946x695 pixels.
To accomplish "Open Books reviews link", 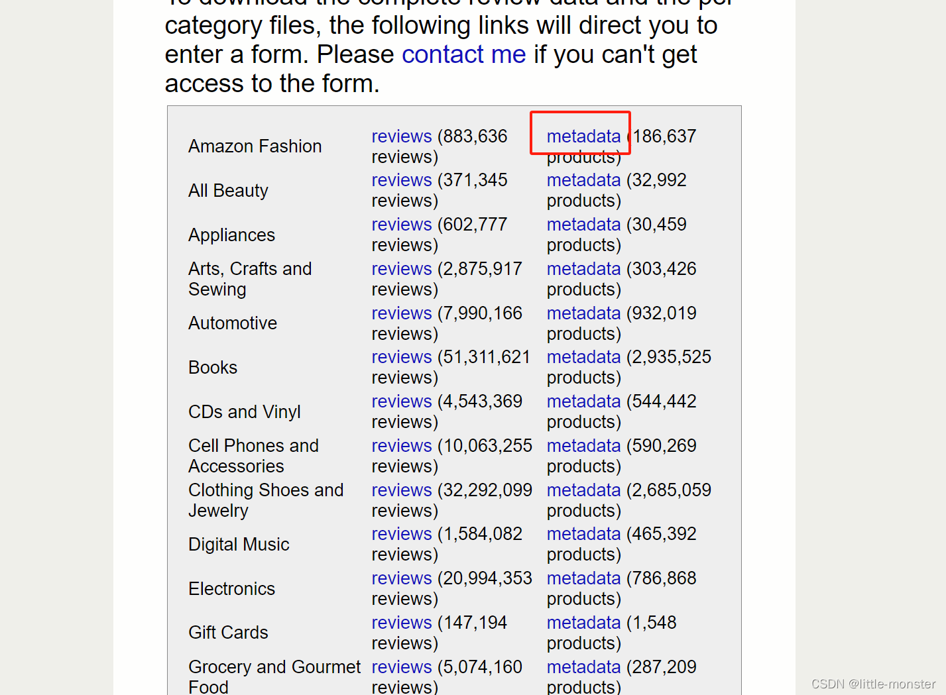I will pos(402,357).
